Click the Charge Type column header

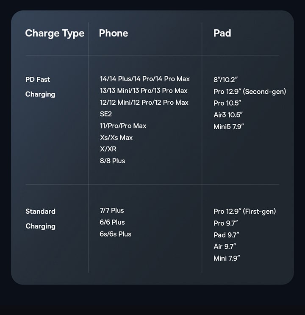[x=55, y=33]
